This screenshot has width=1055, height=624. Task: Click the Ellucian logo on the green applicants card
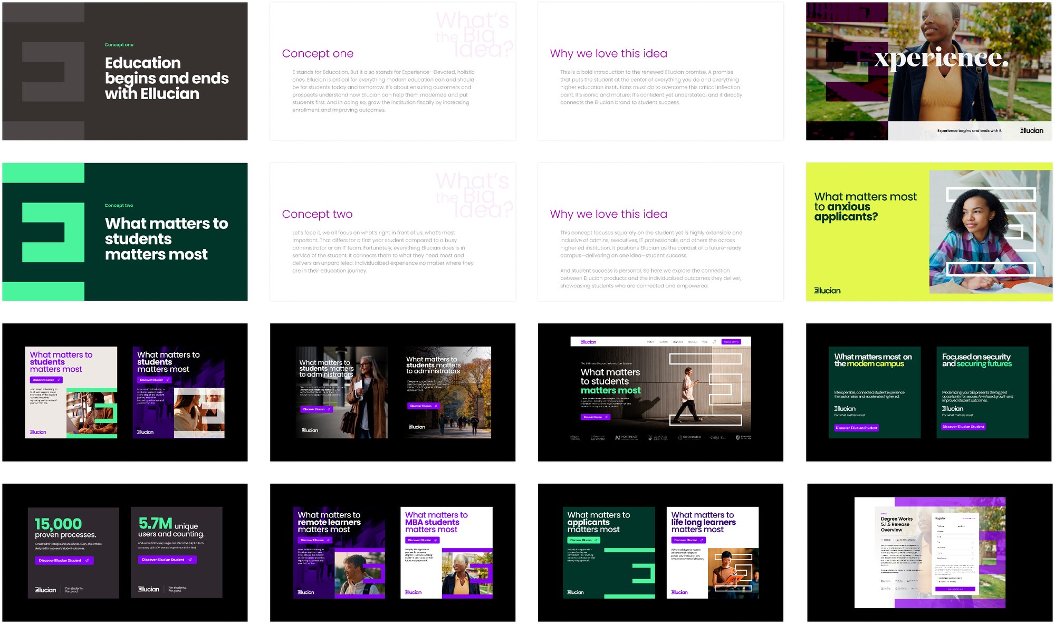coord(576,592)
